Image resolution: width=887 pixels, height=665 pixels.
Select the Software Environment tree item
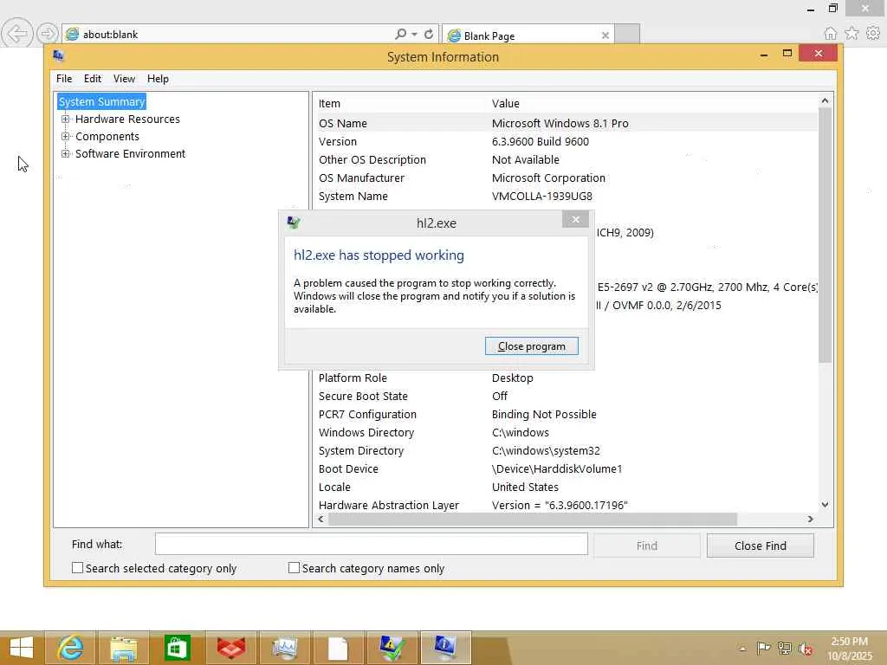click(130, 154)
